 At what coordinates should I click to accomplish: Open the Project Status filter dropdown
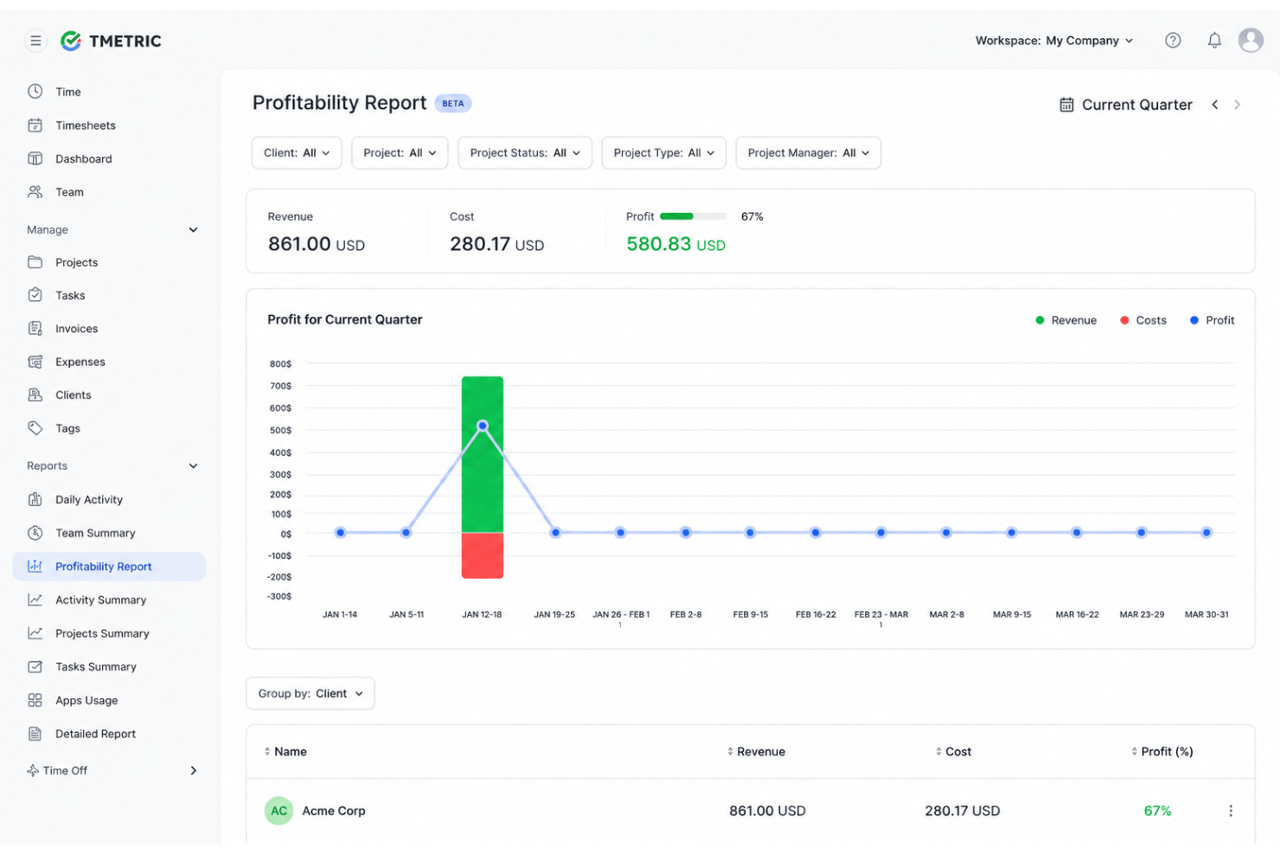point(525,153)
